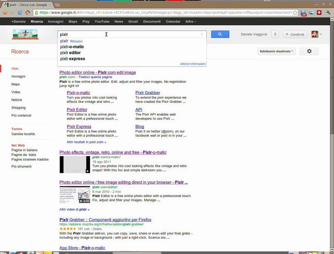Click the red extension icon in toolbar
Image resolution: width=334 pixels, height=254 pixels.
point(319,13)
